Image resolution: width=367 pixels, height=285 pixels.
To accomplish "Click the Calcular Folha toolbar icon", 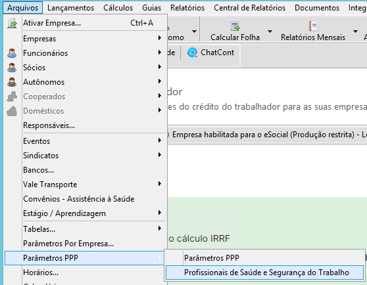I will (x=235, y=26).
